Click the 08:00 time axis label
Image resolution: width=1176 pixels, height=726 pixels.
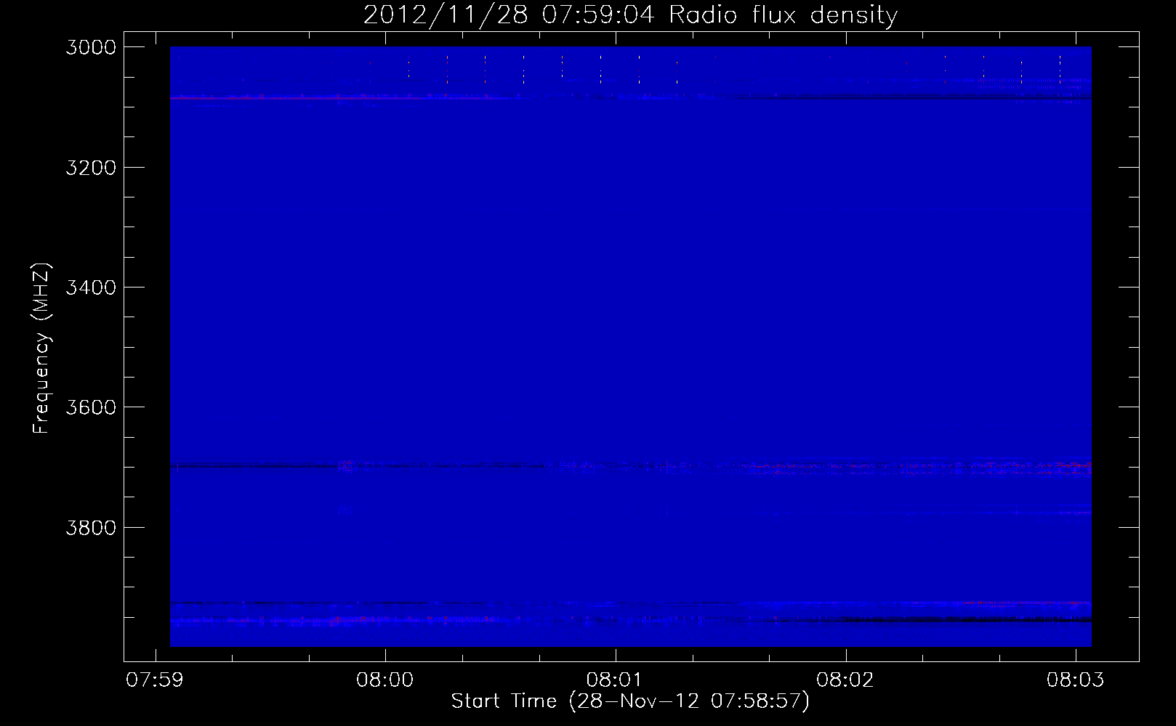point(385,680)
